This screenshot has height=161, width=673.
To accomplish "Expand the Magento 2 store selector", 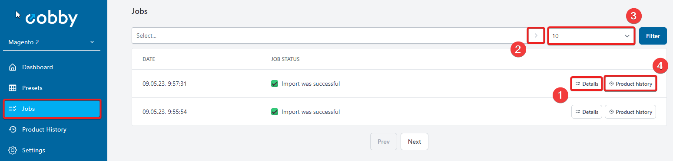I will point(52,42).
